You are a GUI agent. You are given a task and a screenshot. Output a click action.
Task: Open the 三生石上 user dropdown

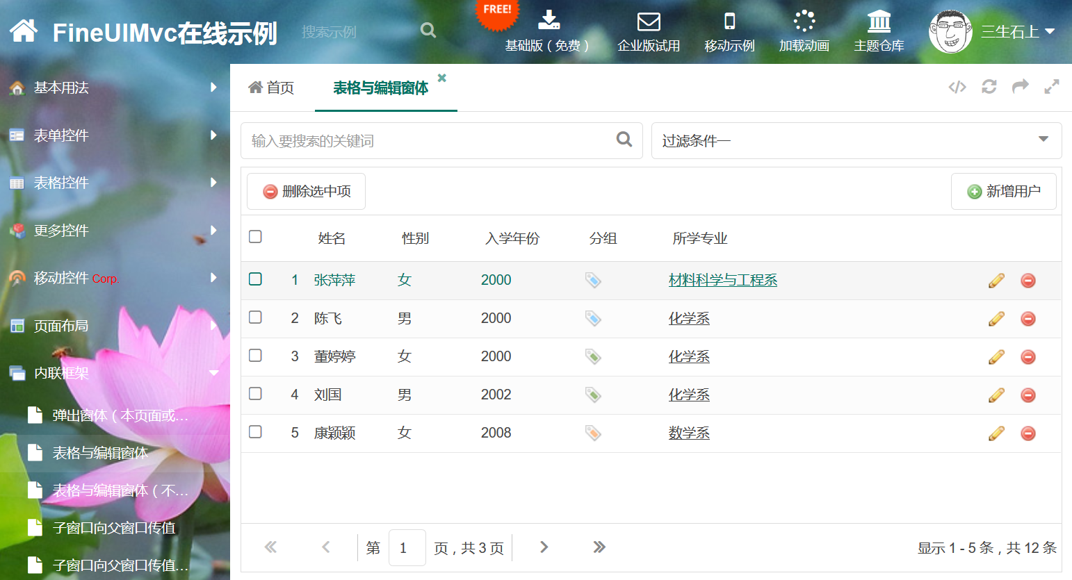coord(1017,32)
